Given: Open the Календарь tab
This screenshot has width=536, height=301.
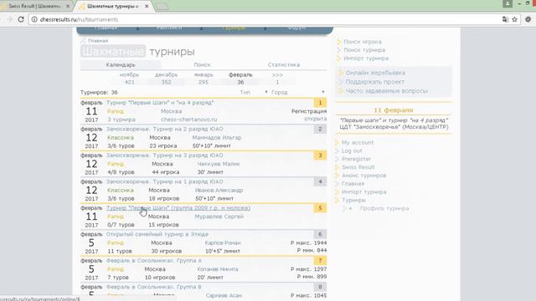Looking at the screenshot, I should (x=121, y=64).
